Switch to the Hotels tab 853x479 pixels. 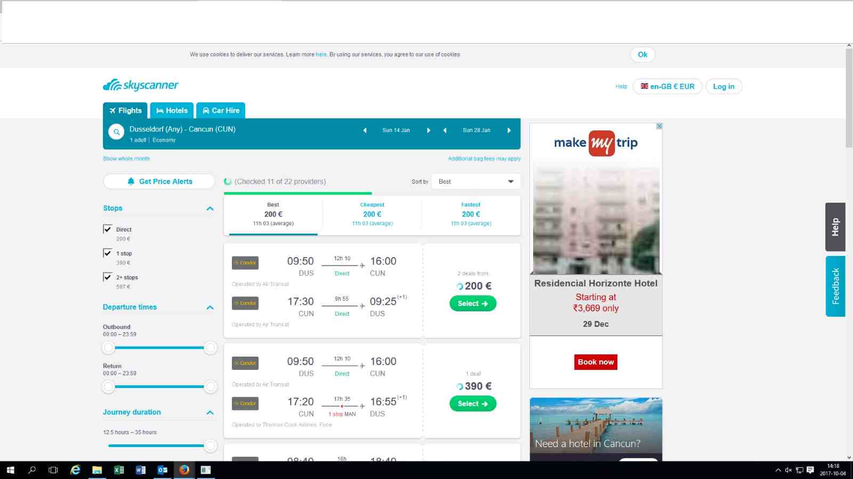click(x=172, y=110)
